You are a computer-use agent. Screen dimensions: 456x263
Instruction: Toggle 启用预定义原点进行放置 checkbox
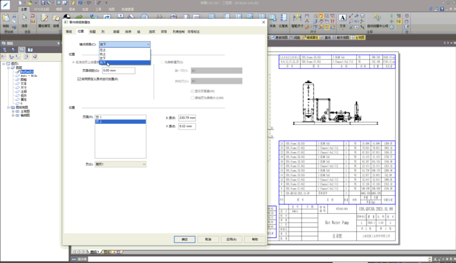pos(79,79)
